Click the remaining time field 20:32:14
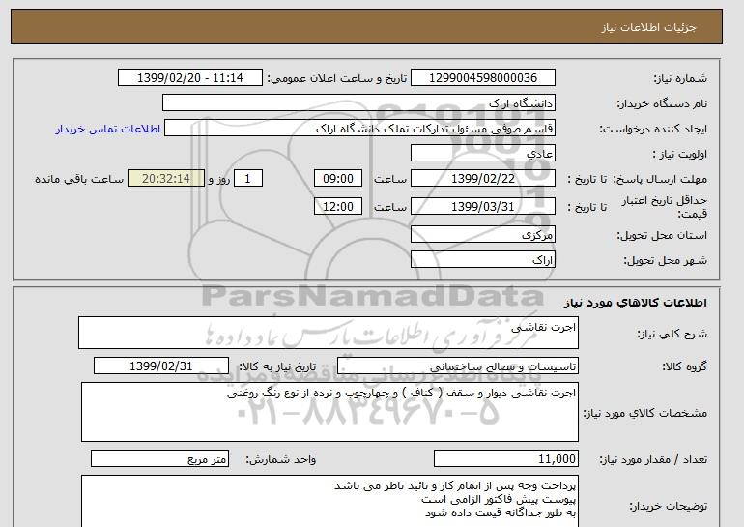 point(166,179)
